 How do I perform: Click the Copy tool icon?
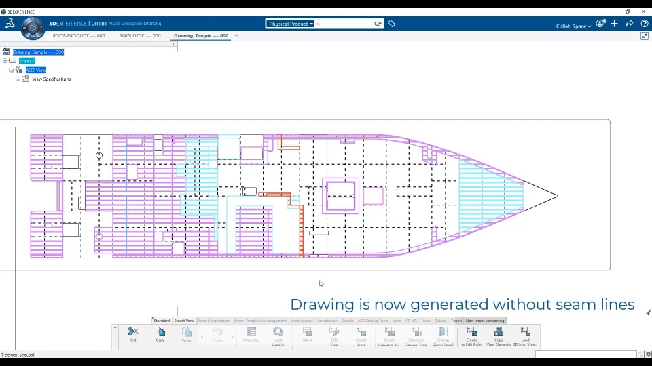[160, 331]
